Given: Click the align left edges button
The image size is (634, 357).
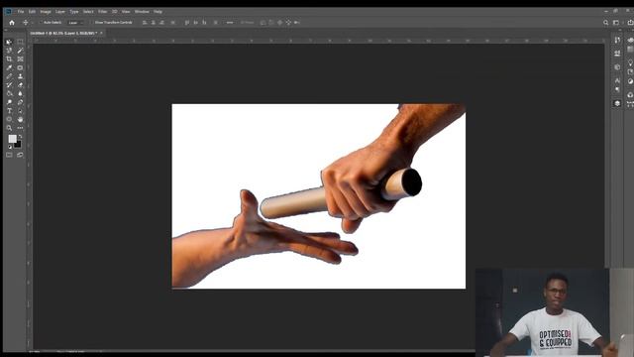Looking at the screenshot, I should point(145,23).
